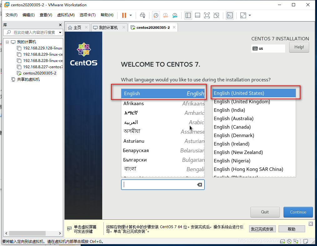Open the 查看(V) menu

coord(46,15)
